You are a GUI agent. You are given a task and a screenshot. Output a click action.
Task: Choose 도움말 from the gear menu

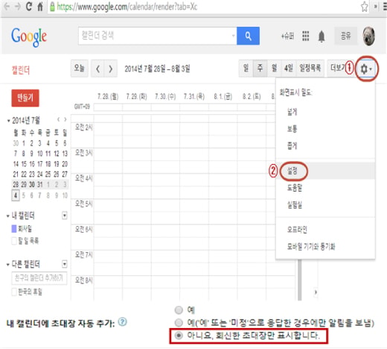[325, 188]
